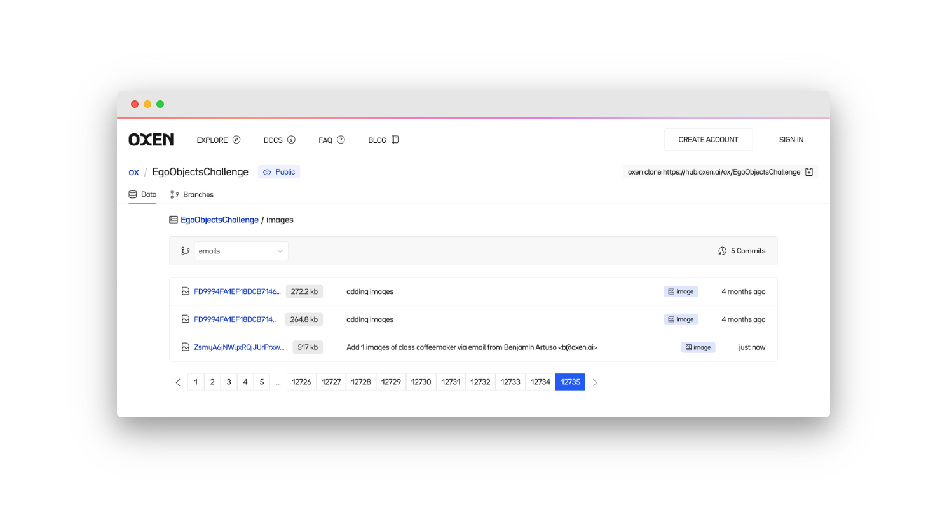Image resolution: width=947 pixels, height=508 pixels.
Task: Click the image file icon of 272.2 kb row
Action: point(186,291)
